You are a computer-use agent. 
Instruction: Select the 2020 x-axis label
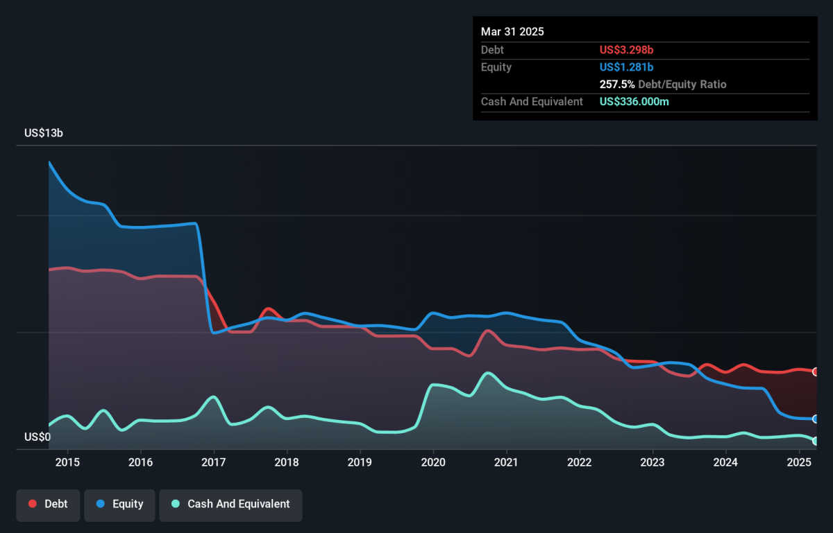click(x=433, y=462)
